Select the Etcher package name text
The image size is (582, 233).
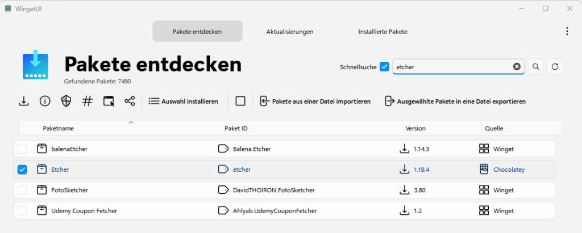click(x=60, y=170)
